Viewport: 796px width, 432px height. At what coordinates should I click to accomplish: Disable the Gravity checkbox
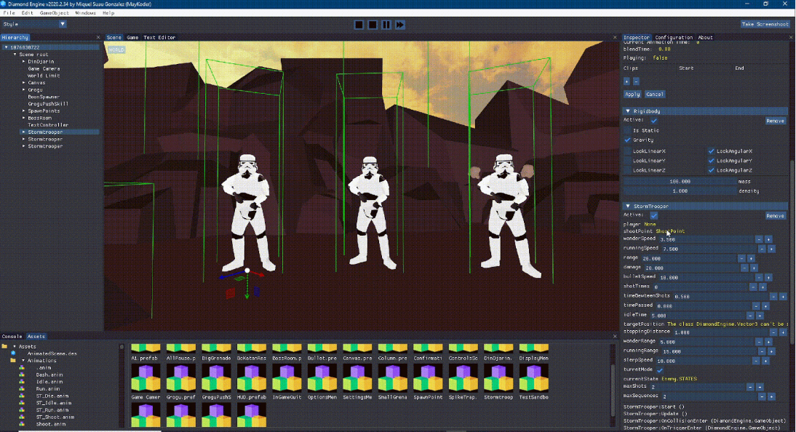coord(627,140)
